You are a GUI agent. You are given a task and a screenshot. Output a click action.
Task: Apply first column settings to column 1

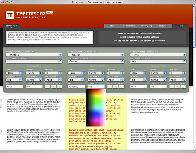pos(48,86)
